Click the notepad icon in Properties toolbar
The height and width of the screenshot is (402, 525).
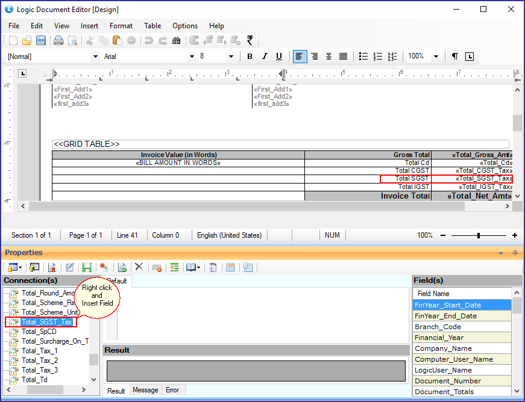point(213,267)
